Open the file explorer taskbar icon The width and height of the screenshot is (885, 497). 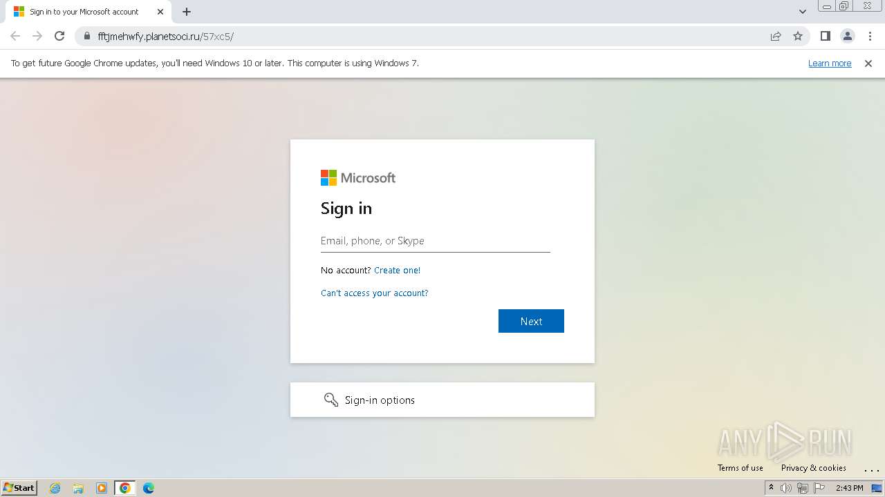[78, 488]
